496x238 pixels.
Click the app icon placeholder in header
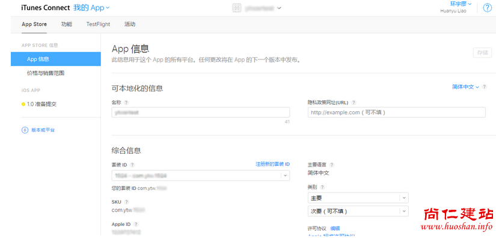(x=237, y=8)
